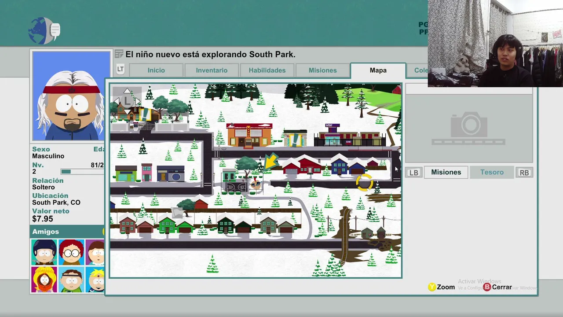The image size is (563, 317).
Task: Go to the Habilidades tab
Action: coord(267,70)
